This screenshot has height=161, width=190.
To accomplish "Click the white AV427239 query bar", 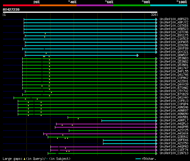I will [x=80, y=12].
